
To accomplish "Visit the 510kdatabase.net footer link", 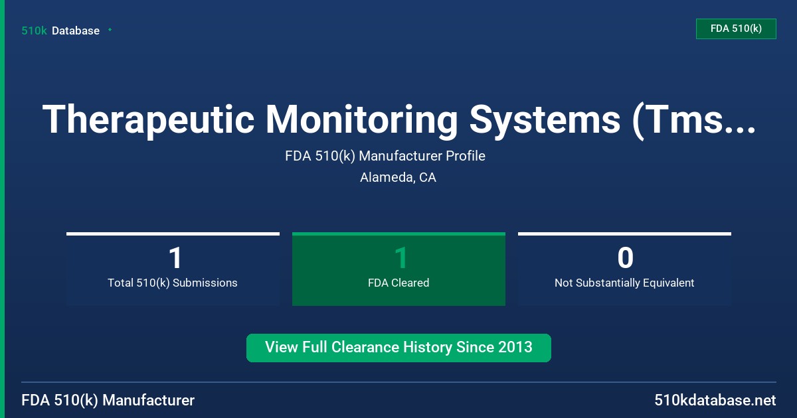I will [x=715, y=400].
